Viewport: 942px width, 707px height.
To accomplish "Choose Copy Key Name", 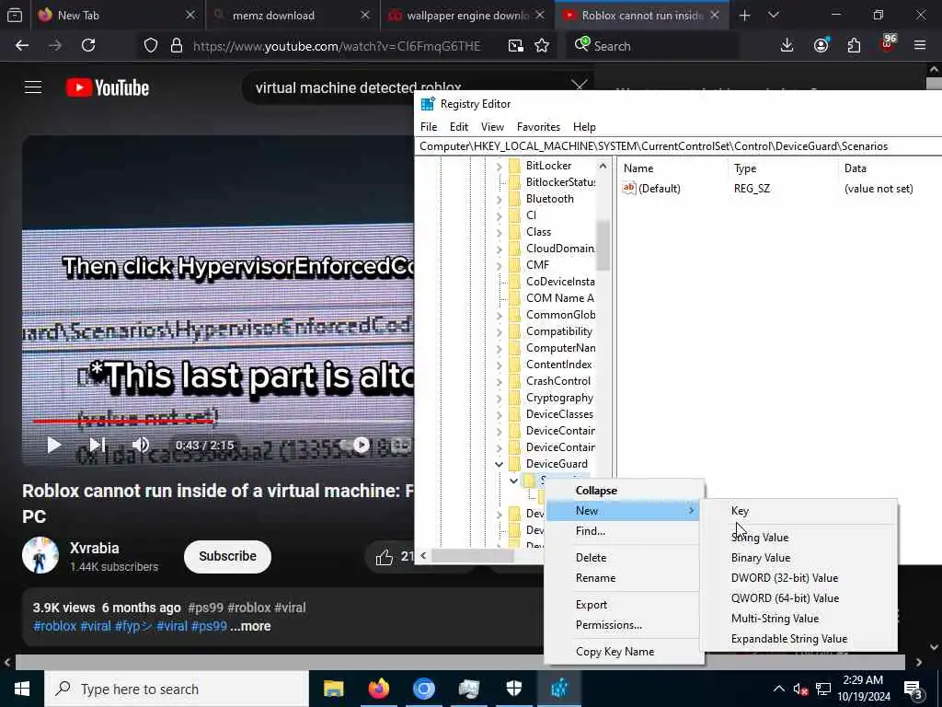I will (624, 651).
